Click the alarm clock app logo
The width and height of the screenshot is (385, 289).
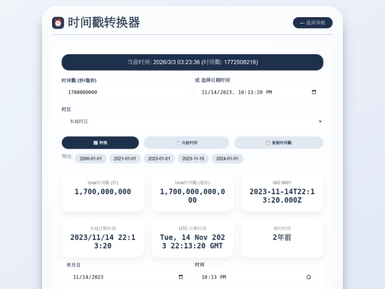(58, 23)
